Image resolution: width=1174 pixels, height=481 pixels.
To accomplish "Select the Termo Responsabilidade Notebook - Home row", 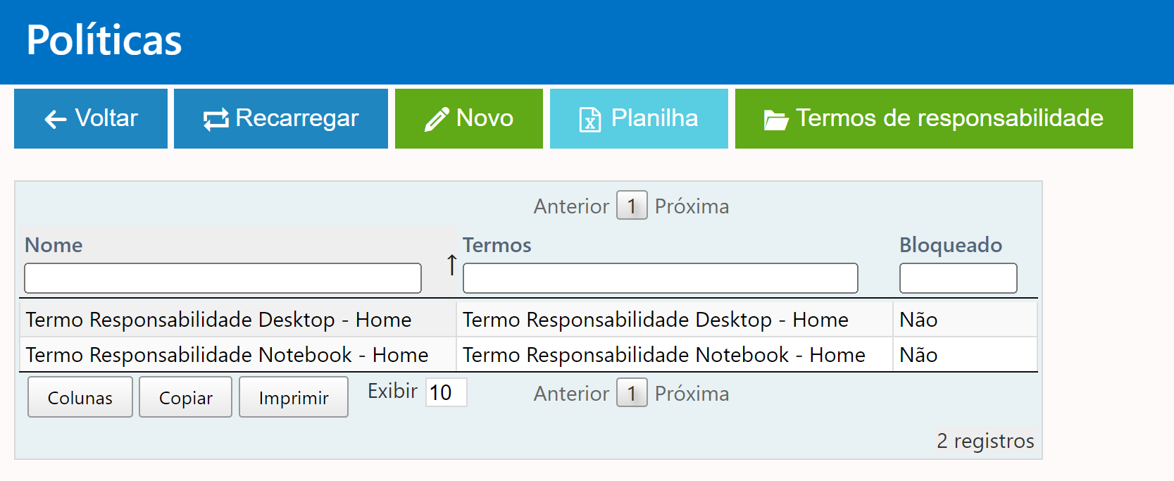I will (227, 355).
